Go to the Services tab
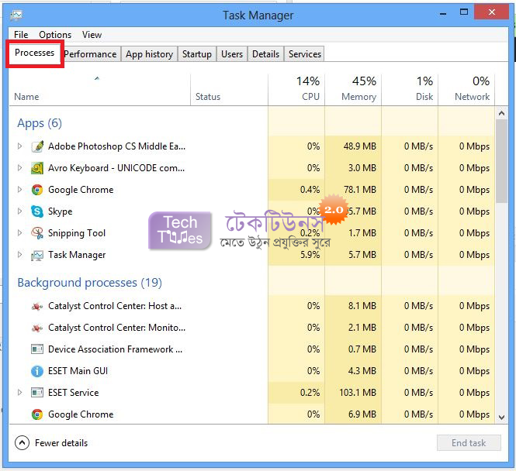This screenshot has width=516, height=471. pos(305,54)
